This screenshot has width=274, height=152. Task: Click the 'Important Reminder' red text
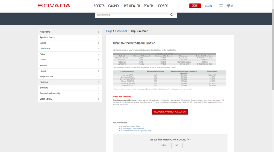click(122, 96)
